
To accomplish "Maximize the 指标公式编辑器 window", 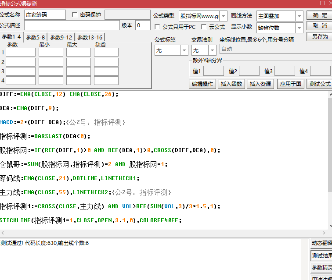I will [x=322, y=3].
